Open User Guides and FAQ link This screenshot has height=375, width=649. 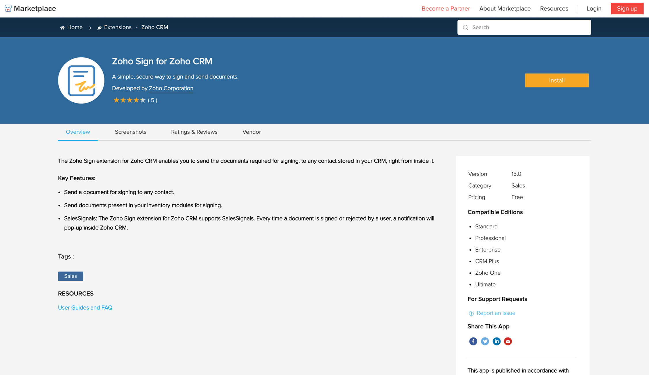pos(85,308)
